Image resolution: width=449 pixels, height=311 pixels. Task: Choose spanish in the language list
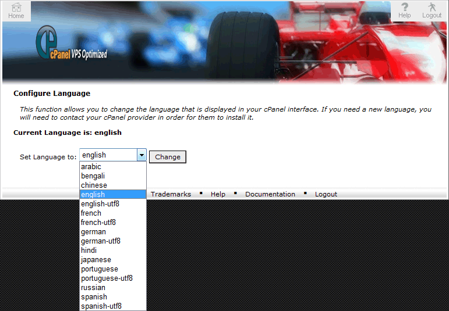(x=113, y=296)
